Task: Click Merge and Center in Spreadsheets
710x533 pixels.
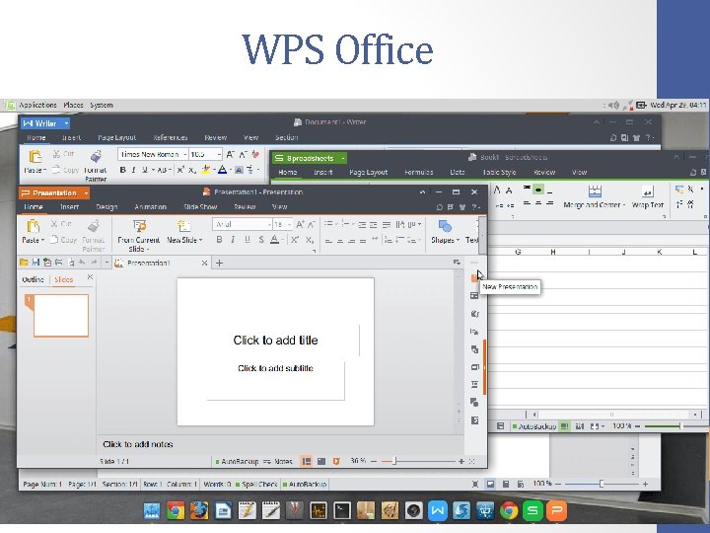Action: tap(594, 197)
